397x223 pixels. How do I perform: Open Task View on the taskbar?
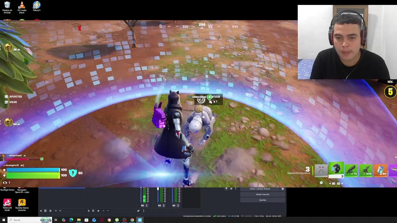56,220
